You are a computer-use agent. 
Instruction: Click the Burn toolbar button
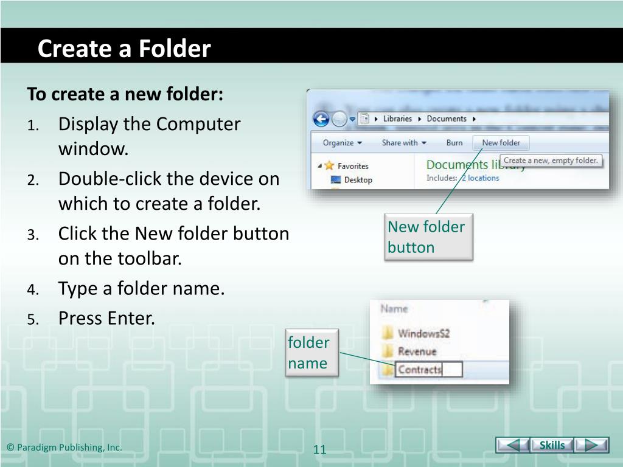(x=454, y=142)
